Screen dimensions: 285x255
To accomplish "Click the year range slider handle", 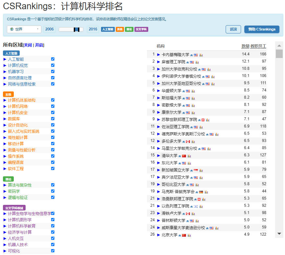I will pos(76,29).
